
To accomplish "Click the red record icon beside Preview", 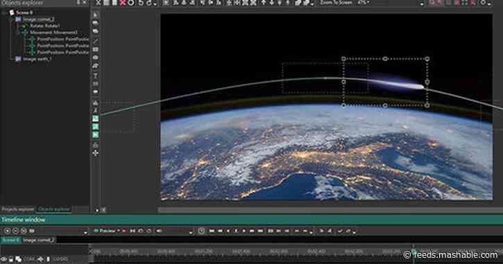I will tap(124, 231).
